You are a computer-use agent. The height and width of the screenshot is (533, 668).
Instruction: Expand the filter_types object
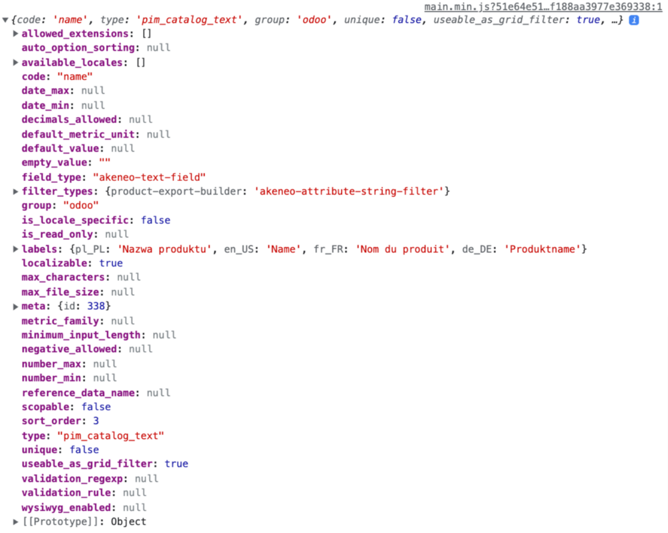[x=16, y=192]
